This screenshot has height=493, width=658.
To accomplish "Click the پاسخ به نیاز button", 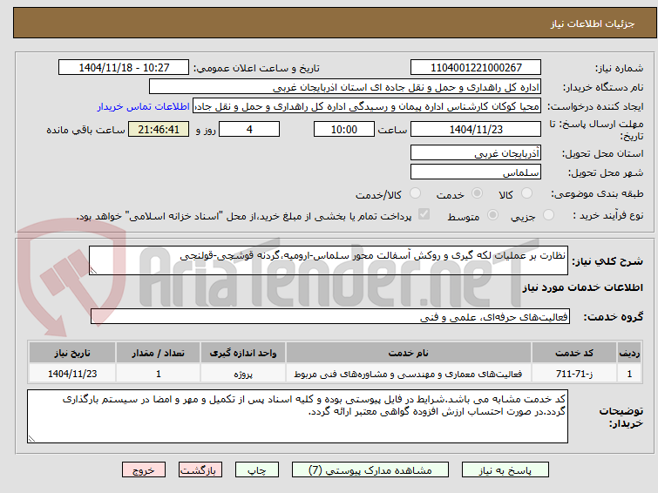I will point(505,470).
